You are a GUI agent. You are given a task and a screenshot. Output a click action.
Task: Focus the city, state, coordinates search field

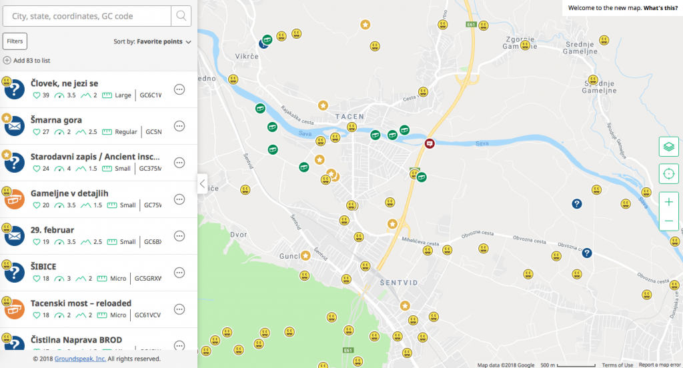[x=87, y=16]
